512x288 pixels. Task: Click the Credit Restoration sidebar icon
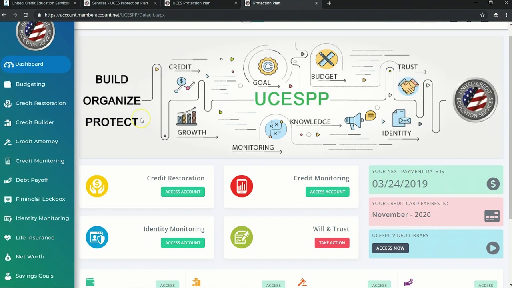(x=8, y=104)
